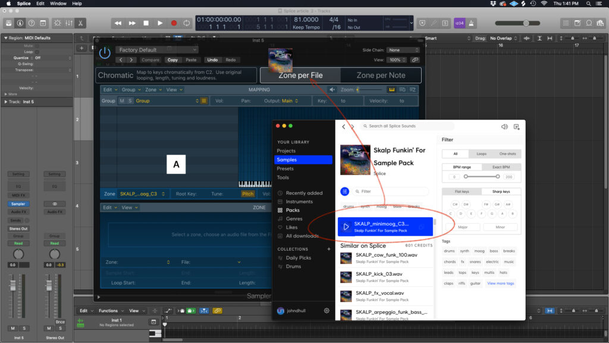The width and height of the screenshot is (609, 343).
Task: Open the Output Main dropdown
Action: point(290,101)
